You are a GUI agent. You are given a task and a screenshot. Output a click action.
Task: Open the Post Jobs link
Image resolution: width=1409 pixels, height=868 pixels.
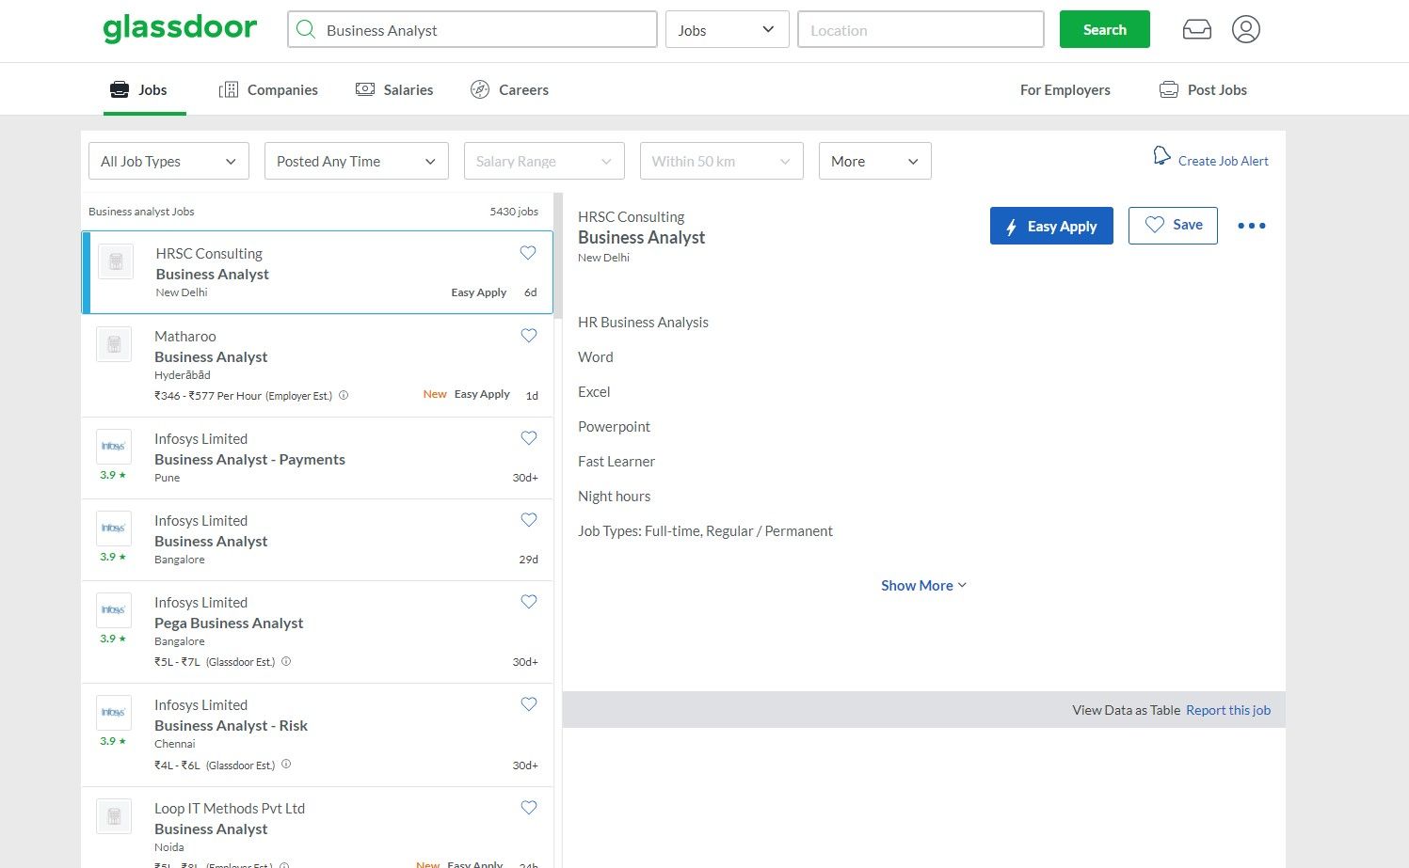tap(1203, 90)
